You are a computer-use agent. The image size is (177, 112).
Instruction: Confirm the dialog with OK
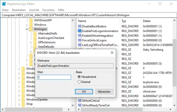point(84,92)
